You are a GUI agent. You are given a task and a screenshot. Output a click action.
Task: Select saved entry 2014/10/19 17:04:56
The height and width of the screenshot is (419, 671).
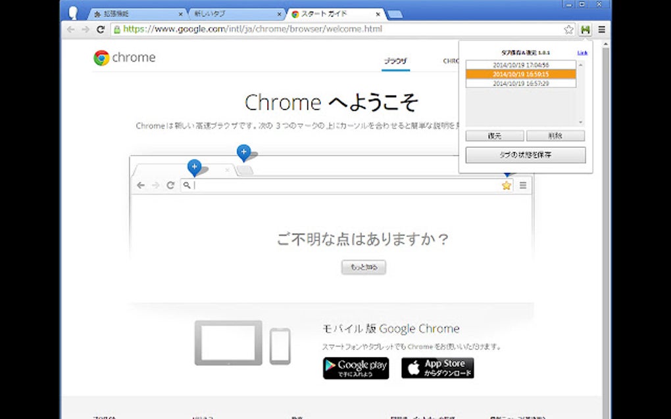521,65
